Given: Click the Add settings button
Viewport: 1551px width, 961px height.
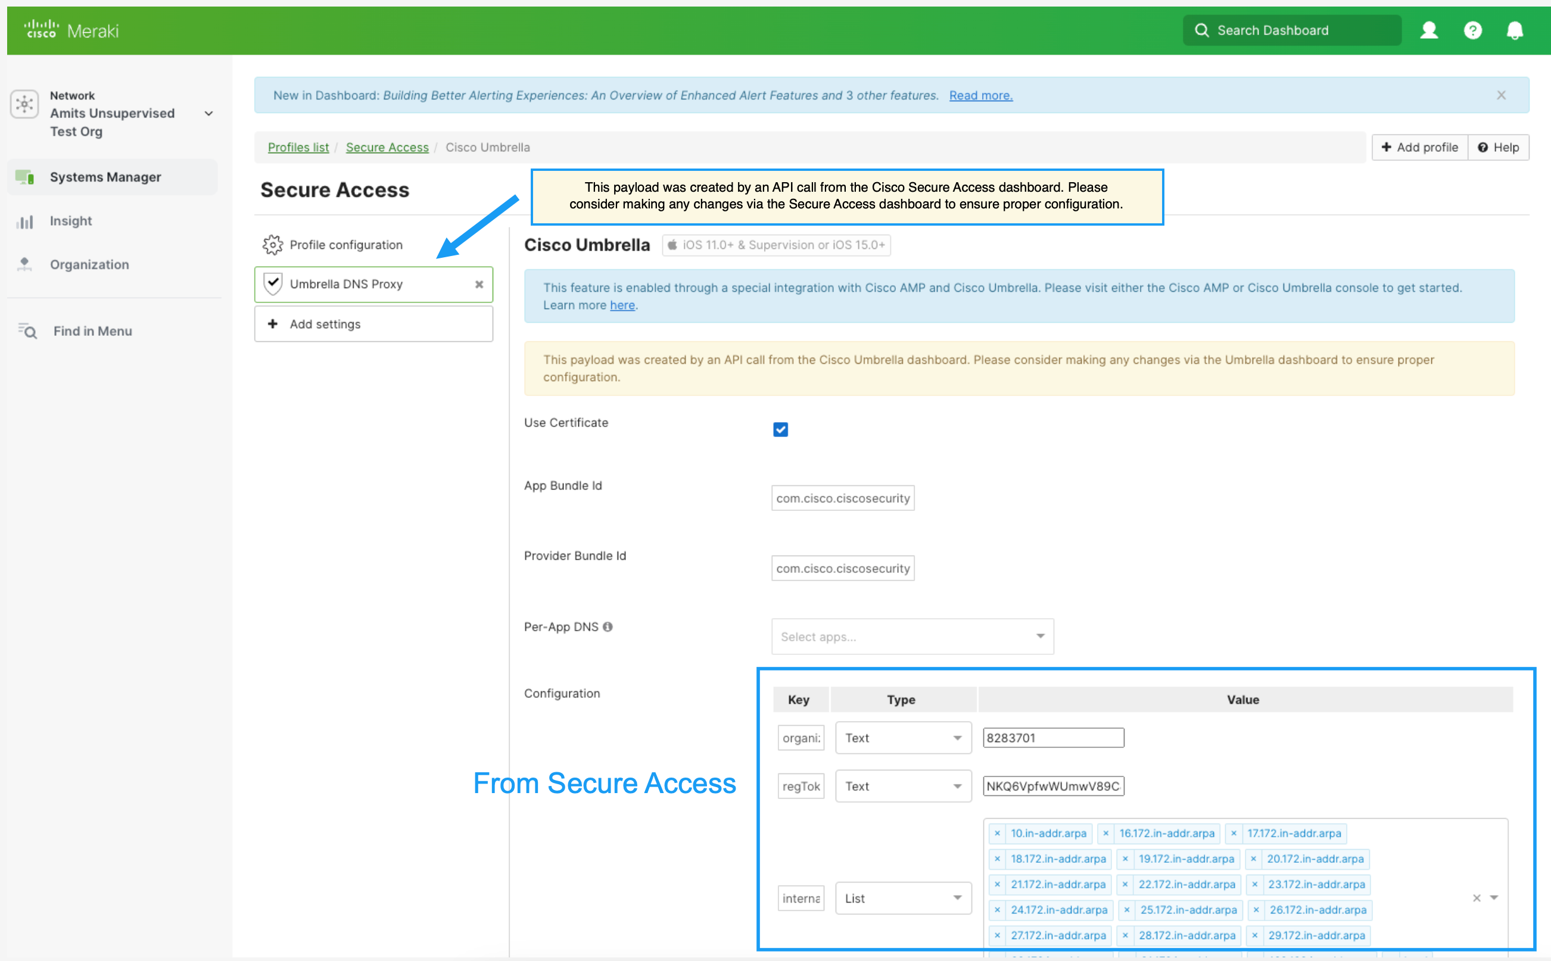Looking at the screenshot, I should pyautogui.click(x=373, y=323).
